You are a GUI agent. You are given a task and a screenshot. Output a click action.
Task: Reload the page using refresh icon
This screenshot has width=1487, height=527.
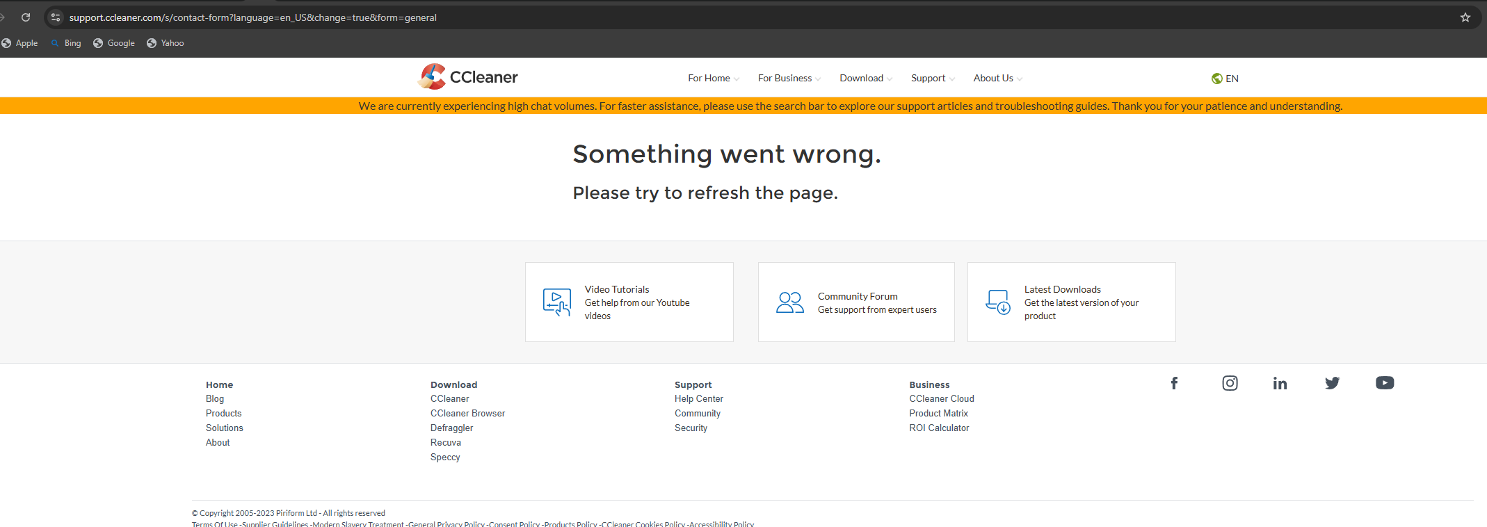click(x=26, y=17)
